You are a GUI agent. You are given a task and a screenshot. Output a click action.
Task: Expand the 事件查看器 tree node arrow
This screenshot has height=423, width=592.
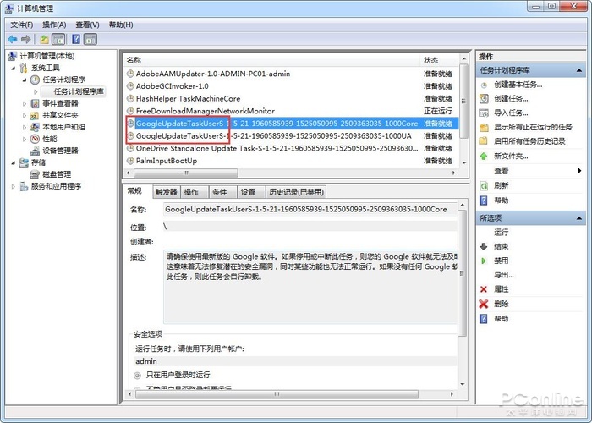coord(25,103)
